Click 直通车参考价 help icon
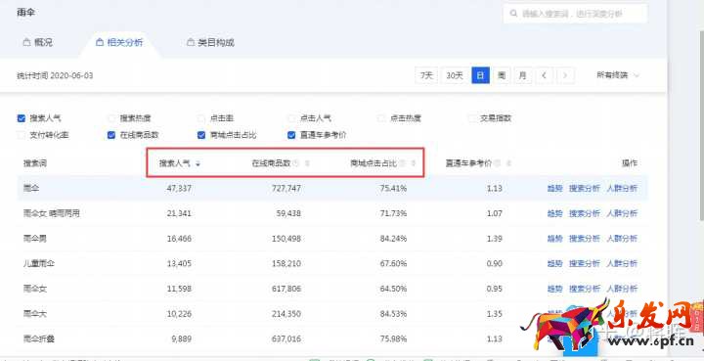The width and height of the screenshot is (704, 361). pyautogui.click(x=497, y=163)
